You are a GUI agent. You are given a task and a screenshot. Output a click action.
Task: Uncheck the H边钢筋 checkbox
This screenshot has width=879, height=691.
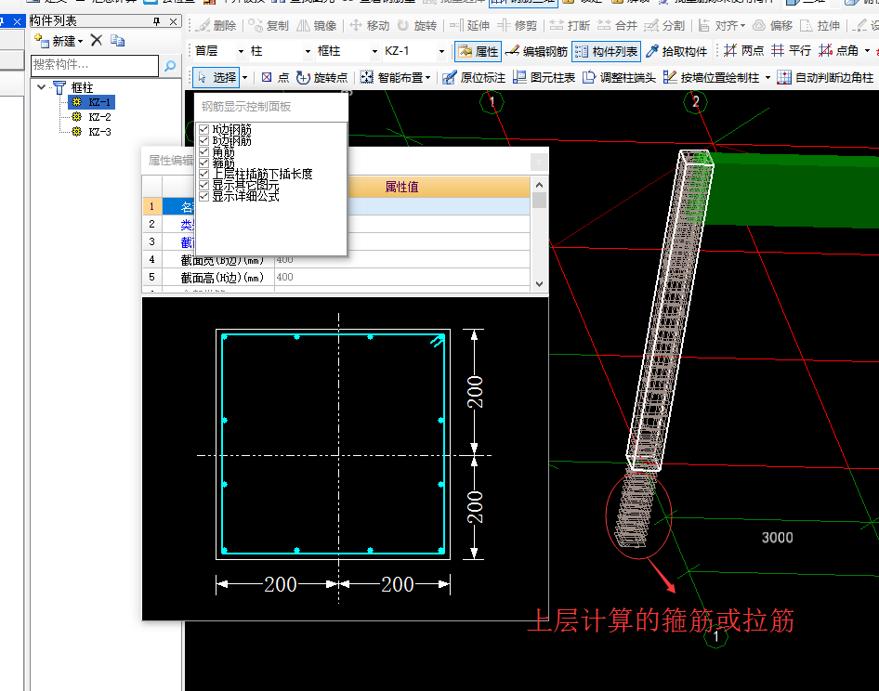click(204, 129)
